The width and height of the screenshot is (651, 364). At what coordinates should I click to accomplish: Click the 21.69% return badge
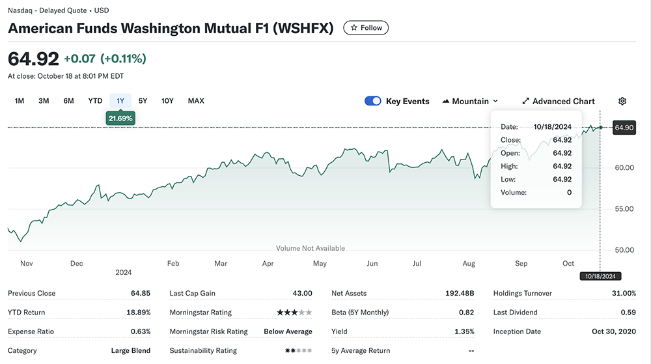pyautogui.click(x=120, y=119)
